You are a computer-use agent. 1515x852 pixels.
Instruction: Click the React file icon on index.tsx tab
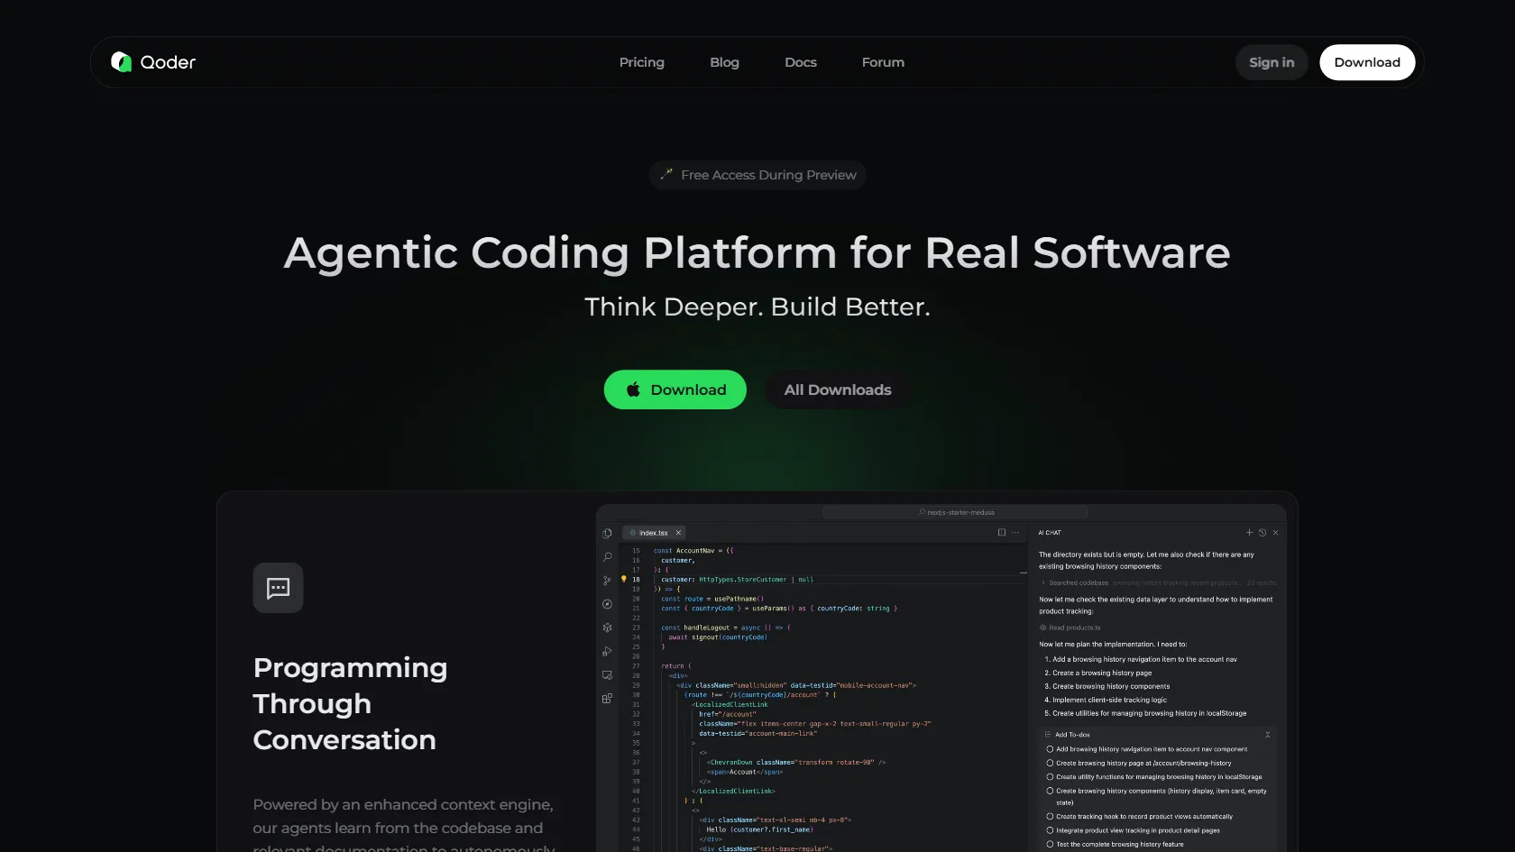(632, 533)
